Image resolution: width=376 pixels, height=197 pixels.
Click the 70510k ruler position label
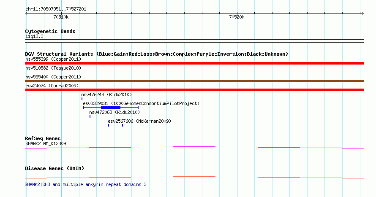[x=61, y=17]
